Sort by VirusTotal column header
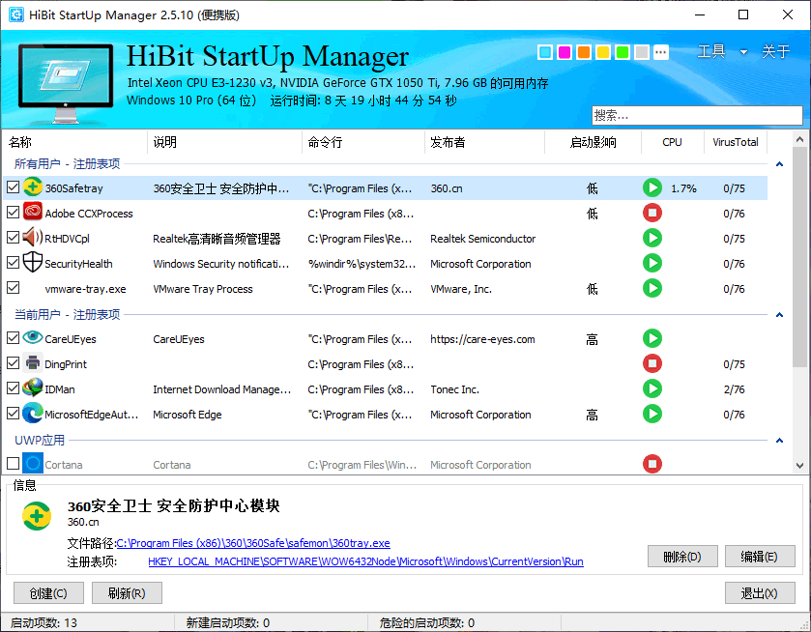The height and width of the screenshot is (632, 811). coord(735,142)
